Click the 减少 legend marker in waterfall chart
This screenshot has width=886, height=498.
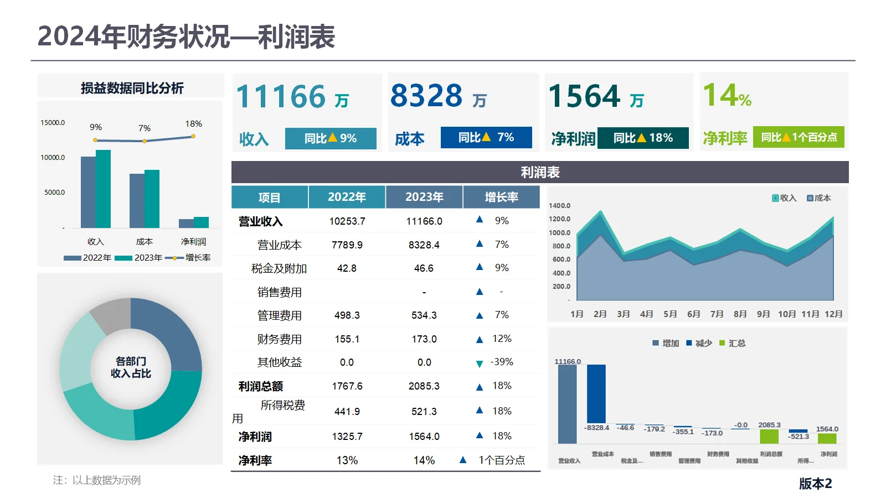pyautogui.click(x=689, y=343)
